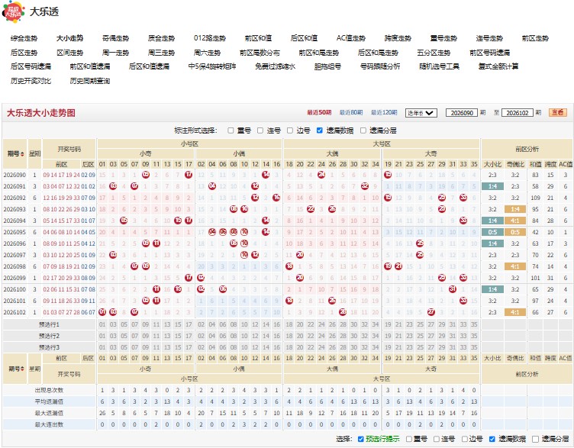Viewport: 574px width, 448px height.
Task: Click teal 1:4 cell in row 2026091
Action: [492, 186]
